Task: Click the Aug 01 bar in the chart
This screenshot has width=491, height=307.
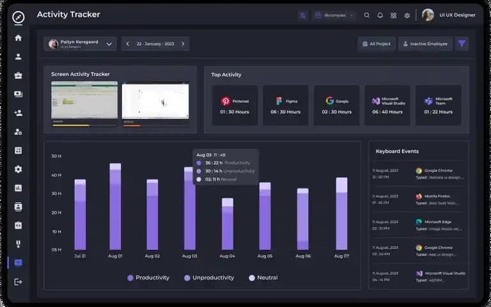Action: pos(115,207)
